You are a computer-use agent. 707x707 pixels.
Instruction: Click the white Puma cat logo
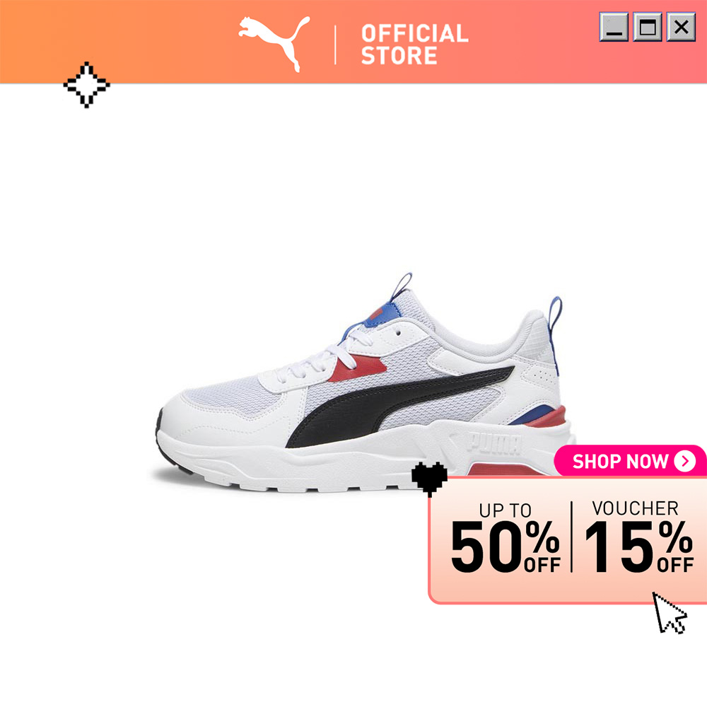(x=274, y=44)
